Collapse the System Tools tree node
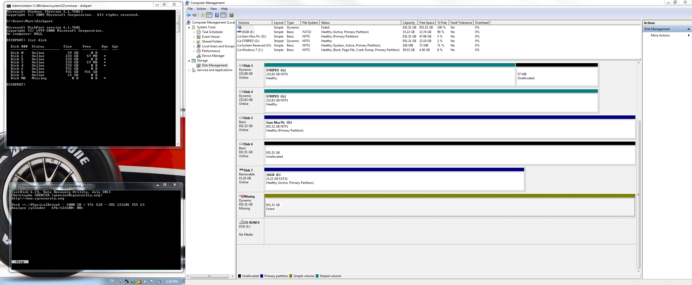Image resolution: width=692 pixels, height=285 pixels. (189, 27)
